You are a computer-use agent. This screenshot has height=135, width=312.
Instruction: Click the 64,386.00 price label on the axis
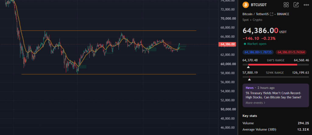pyautogui.click(x=227, y=44)
